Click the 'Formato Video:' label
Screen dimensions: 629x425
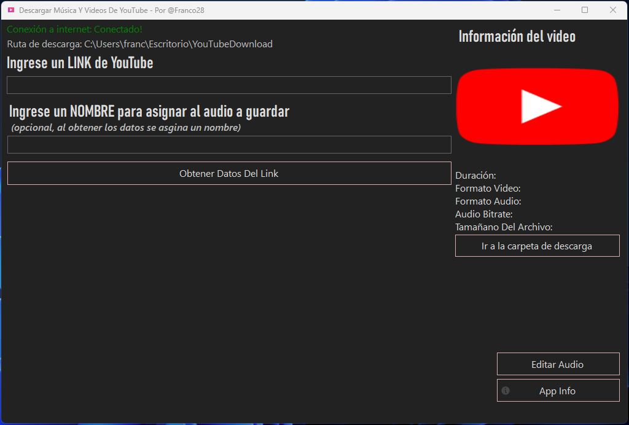[x=488, y=188]
